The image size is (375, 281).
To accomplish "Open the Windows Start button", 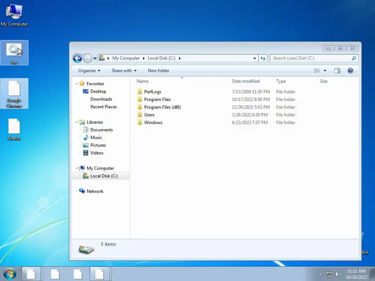I will click(x=10, y=274).
